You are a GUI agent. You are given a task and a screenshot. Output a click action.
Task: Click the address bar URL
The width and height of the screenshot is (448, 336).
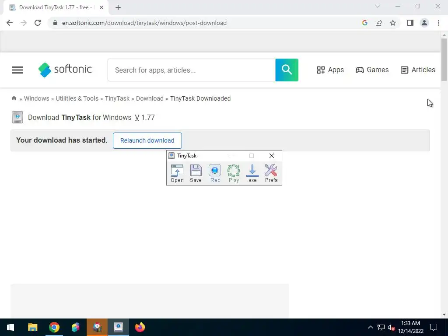[144, 23]
